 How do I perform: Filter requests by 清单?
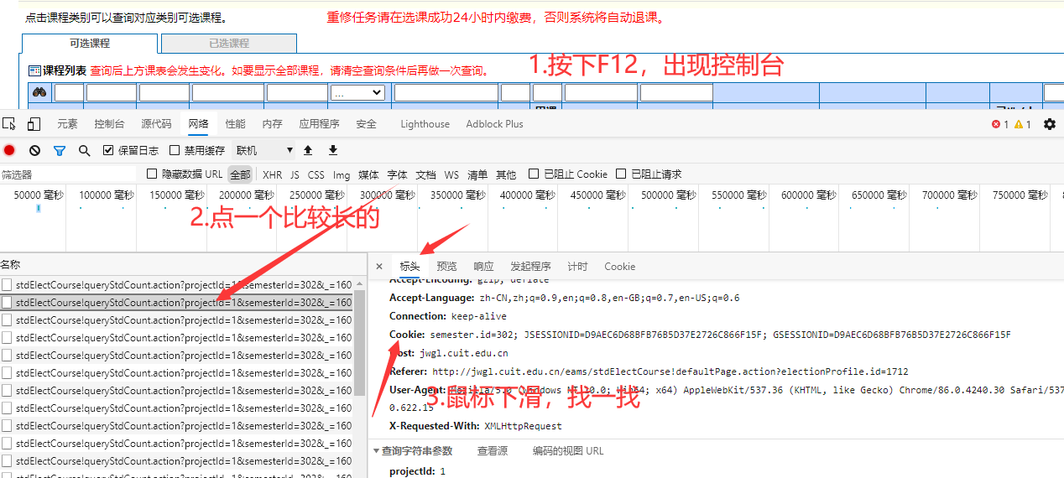pyautogui.click(x=477, y=174)
